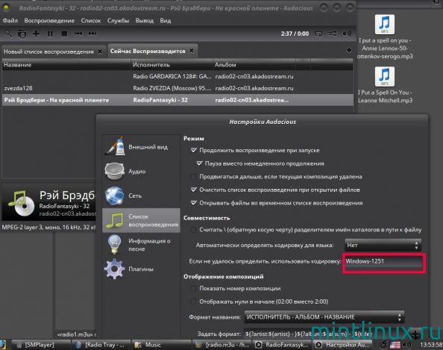This screenshot has width=443, height=350.
Task: Open 'Сеть' settings category
Action: coord(141,196)
